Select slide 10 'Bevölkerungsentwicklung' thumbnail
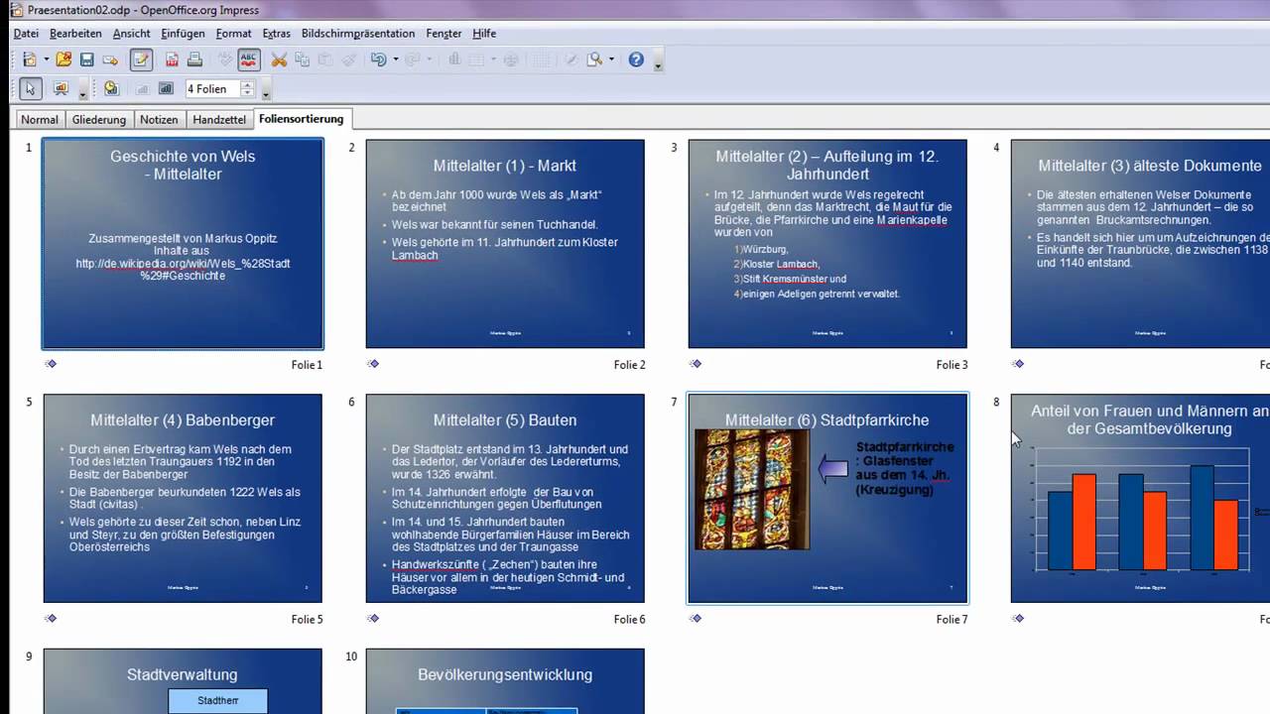This screenshot has width=1270, height=714. coord(505,681)
